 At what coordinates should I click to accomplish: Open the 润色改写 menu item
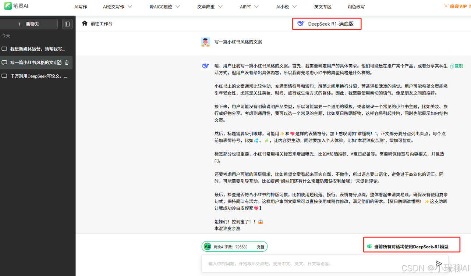356,7
